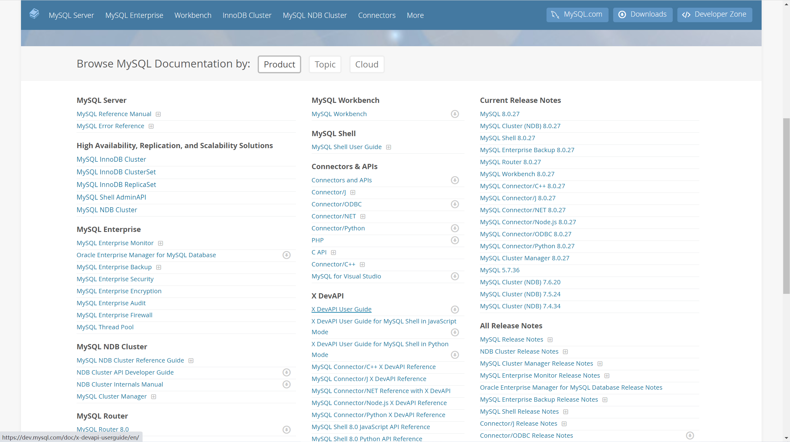Expand MySQL Enterprise Monitor Release Notes

click(607, 376)
